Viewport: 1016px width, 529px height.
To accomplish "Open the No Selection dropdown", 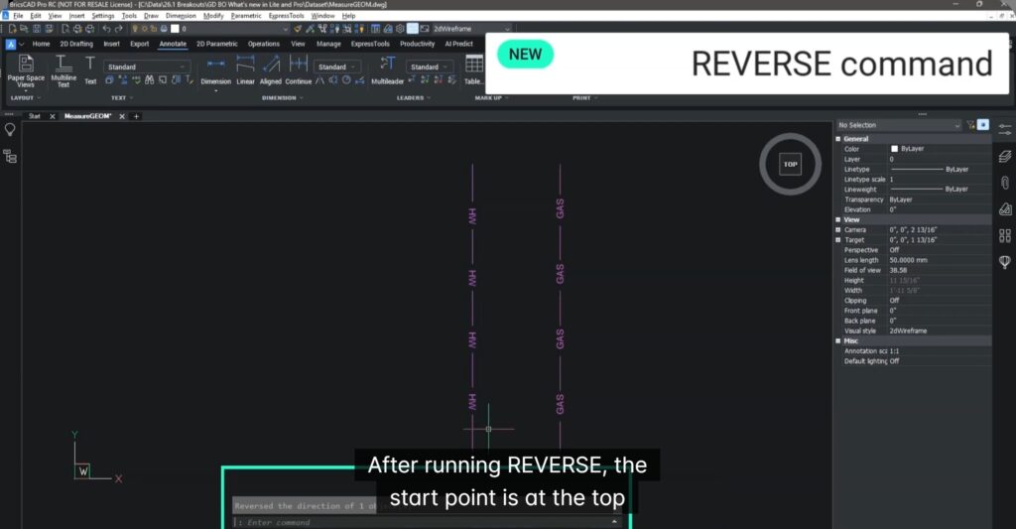I will [898, 125].
